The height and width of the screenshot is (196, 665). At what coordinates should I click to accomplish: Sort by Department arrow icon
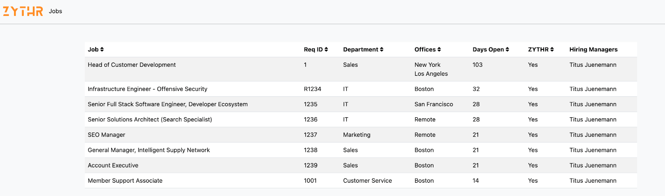click(x=382, y=50)
